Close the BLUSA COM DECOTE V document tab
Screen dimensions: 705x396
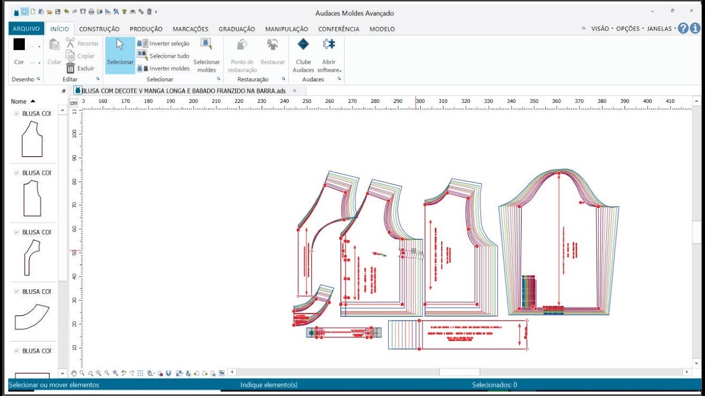point(295,91)
